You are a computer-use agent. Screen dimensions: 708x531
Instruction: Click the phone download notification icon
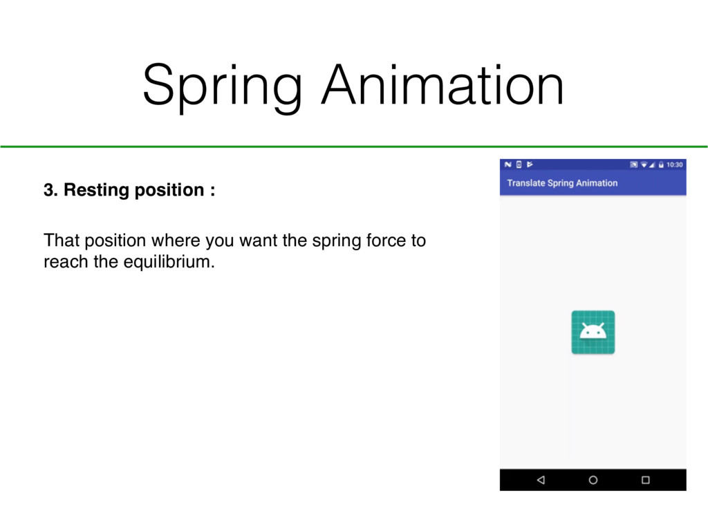click(519, 165)
